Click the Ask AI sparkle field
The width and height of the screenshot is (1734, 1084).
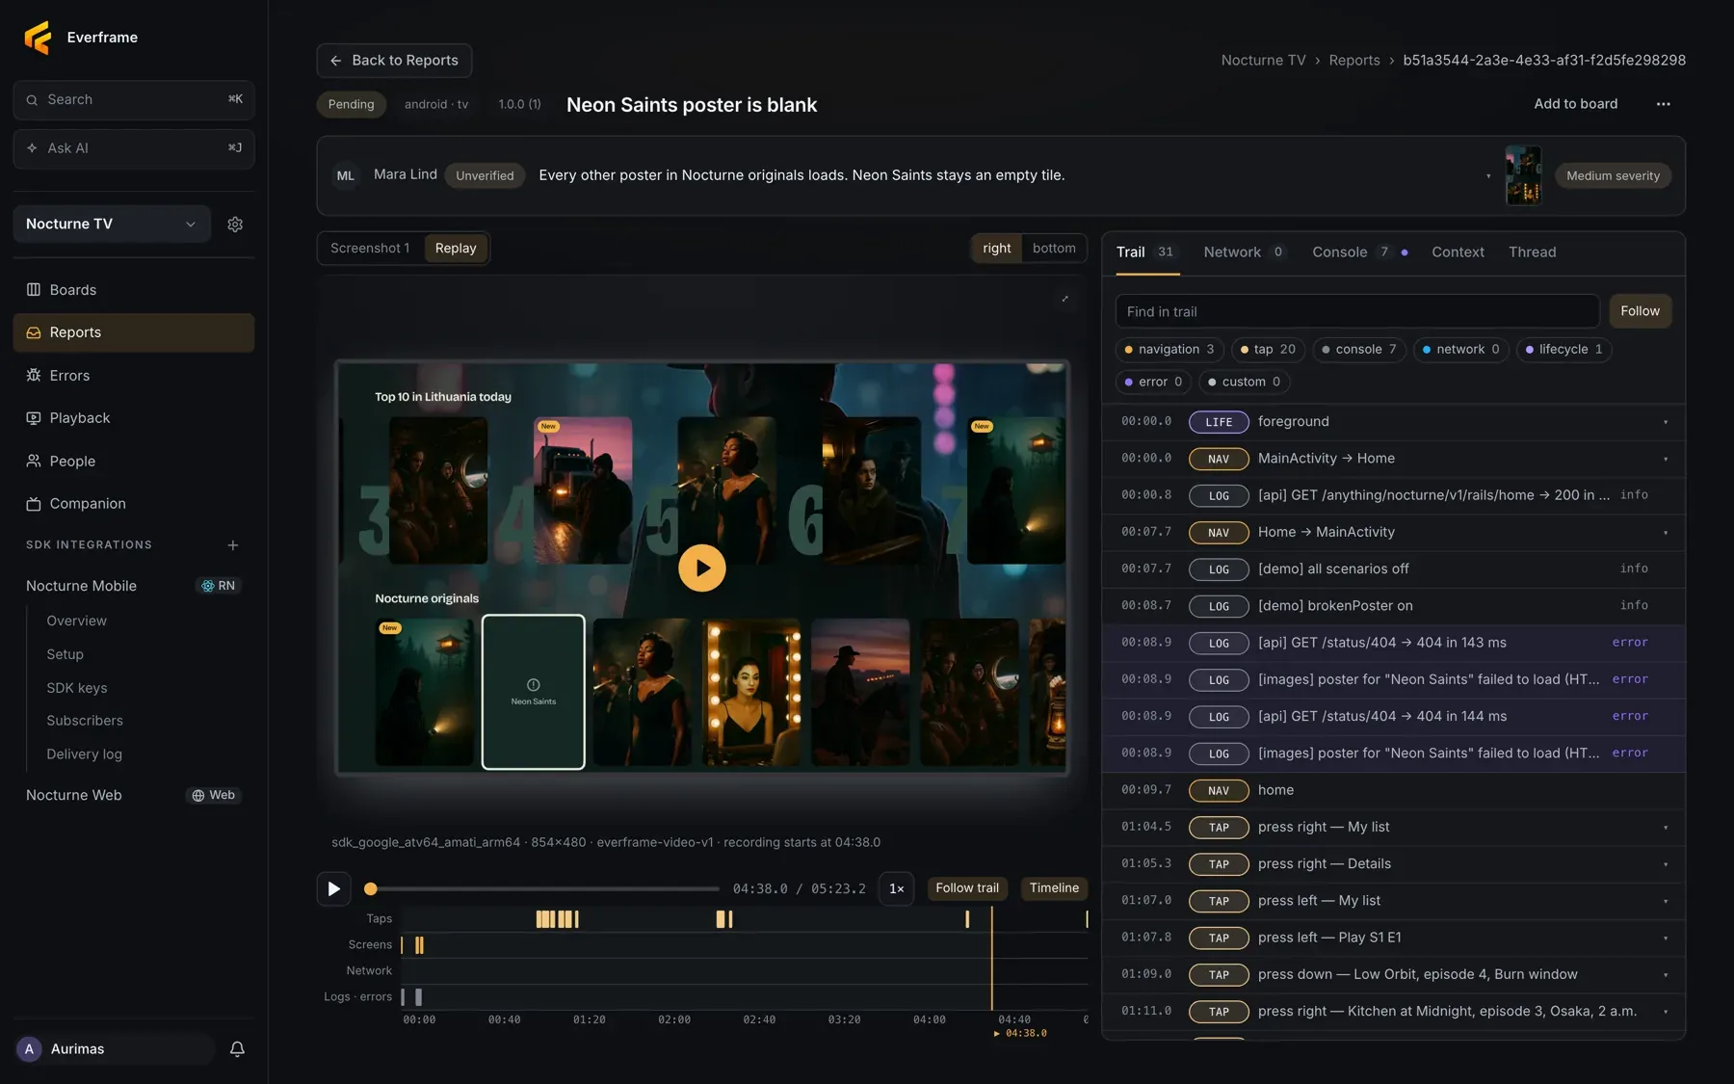pyautogui.click(x=134, y=148)
